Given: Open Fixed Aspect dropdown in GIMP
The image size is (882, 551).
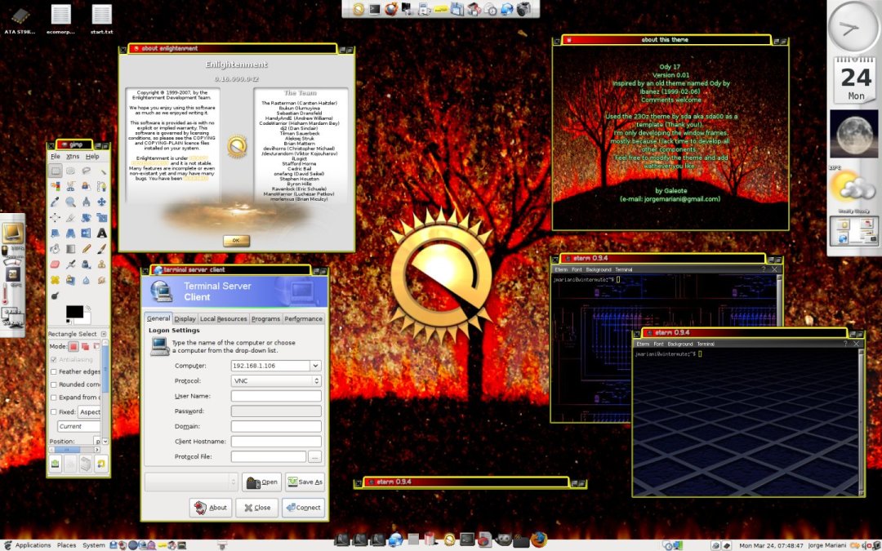Looking at the screenshot, I should coord(90,412).
